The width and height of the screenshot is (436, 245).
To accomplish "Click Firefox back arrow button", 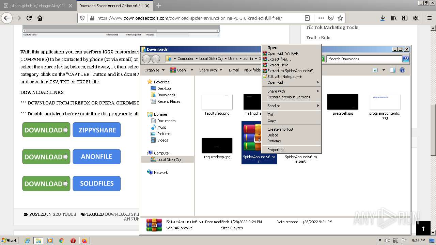I will [x=7, y=18].
